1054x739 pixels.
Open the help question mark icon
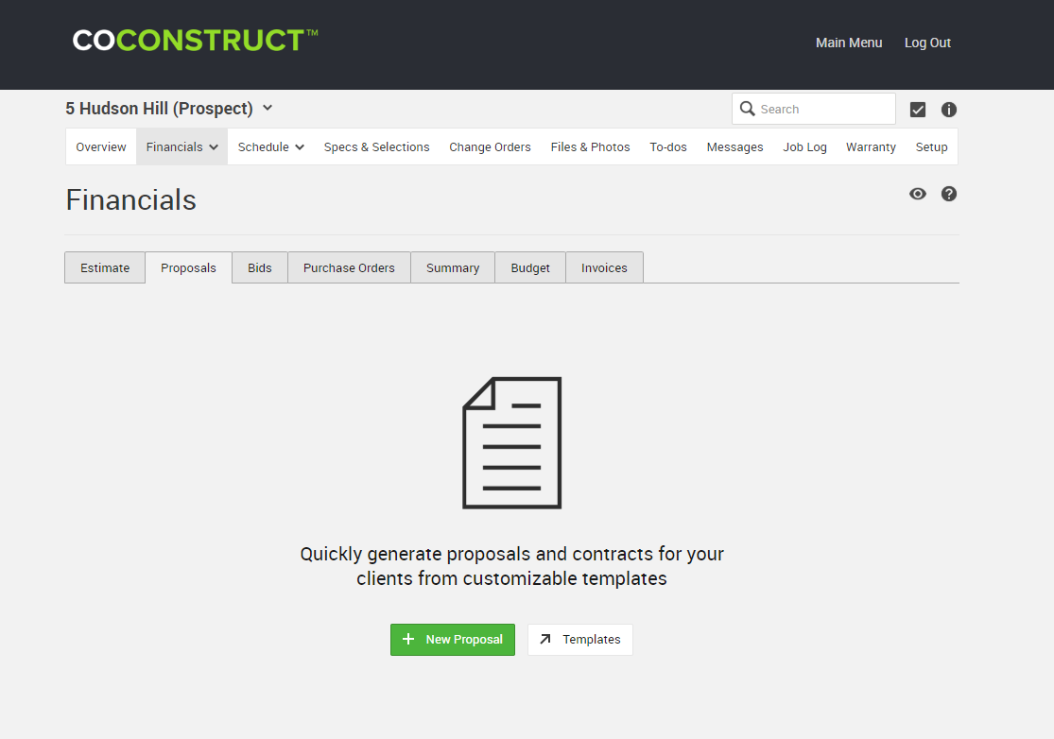(949, 194)
